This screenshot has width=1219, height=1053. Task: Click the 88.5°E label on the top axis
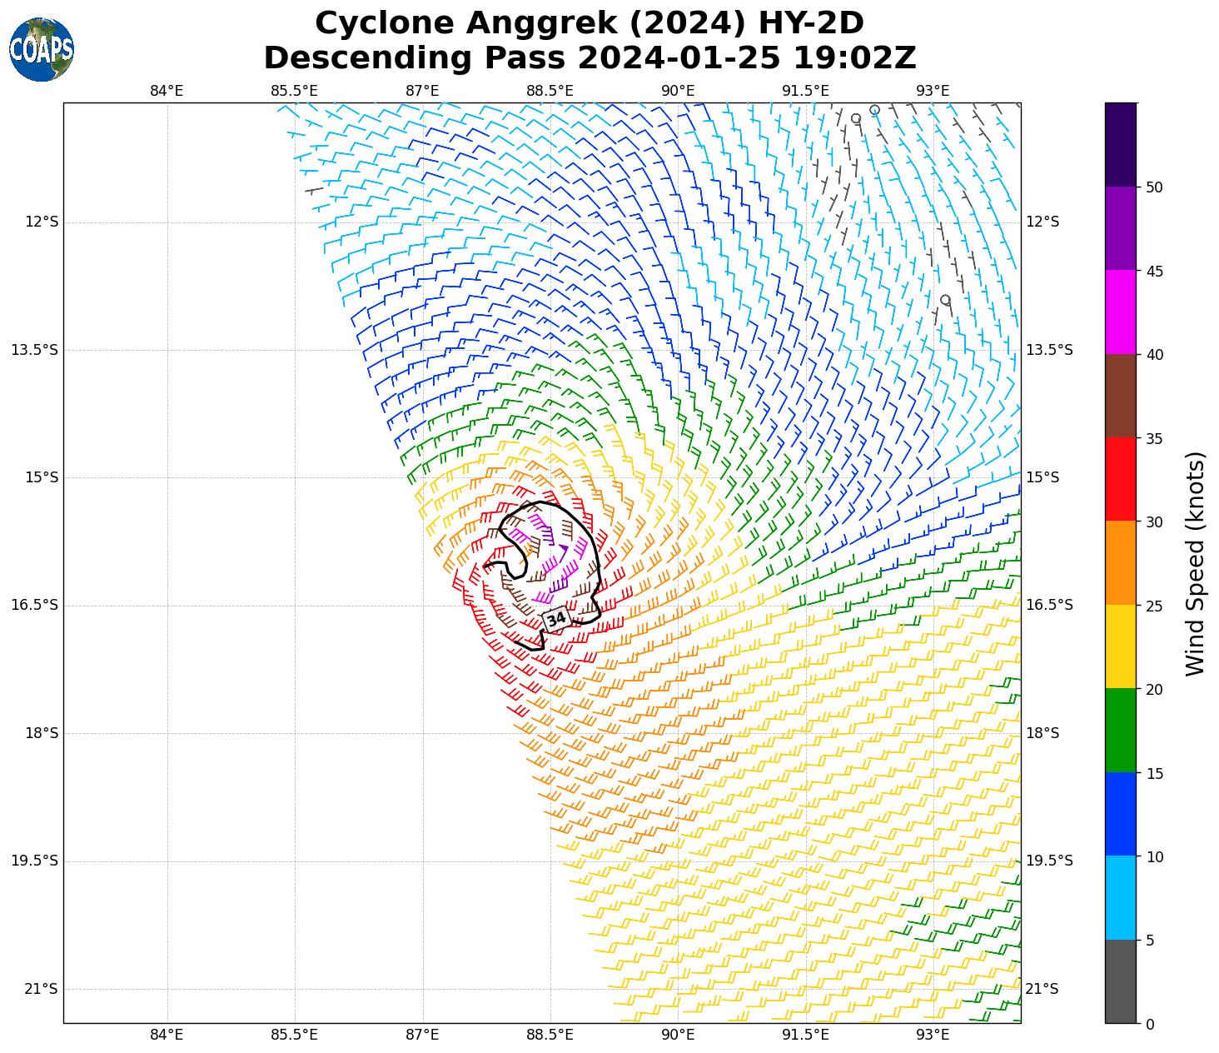point(550,91)
